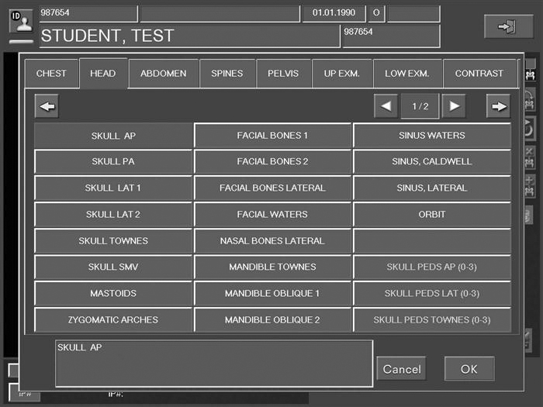Image resolution: width=543 pixels, height=407 pixels.
Task: Select FACIAL BONES LATERAL protocol
Action: coord(272,188)
